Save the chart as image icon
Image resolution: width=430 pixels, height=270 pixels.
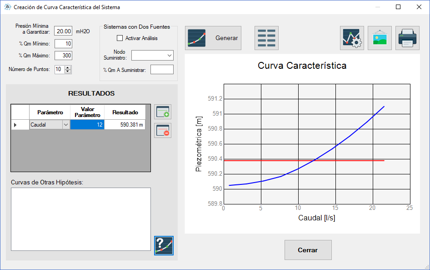(380, 38)
